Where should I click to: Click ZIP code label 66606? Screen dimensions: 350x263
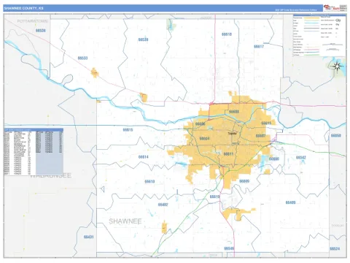[x=201, y=124]
